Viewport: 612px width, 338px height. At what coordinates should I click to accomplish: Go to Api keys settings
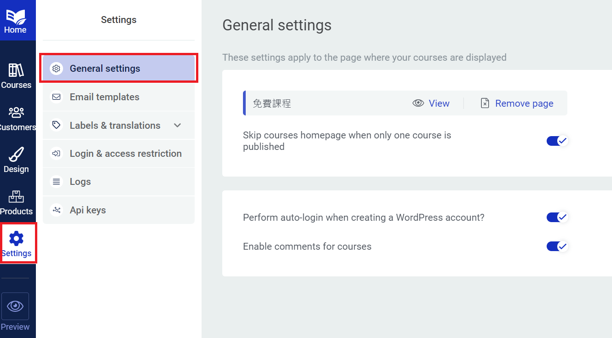(119, 210)
